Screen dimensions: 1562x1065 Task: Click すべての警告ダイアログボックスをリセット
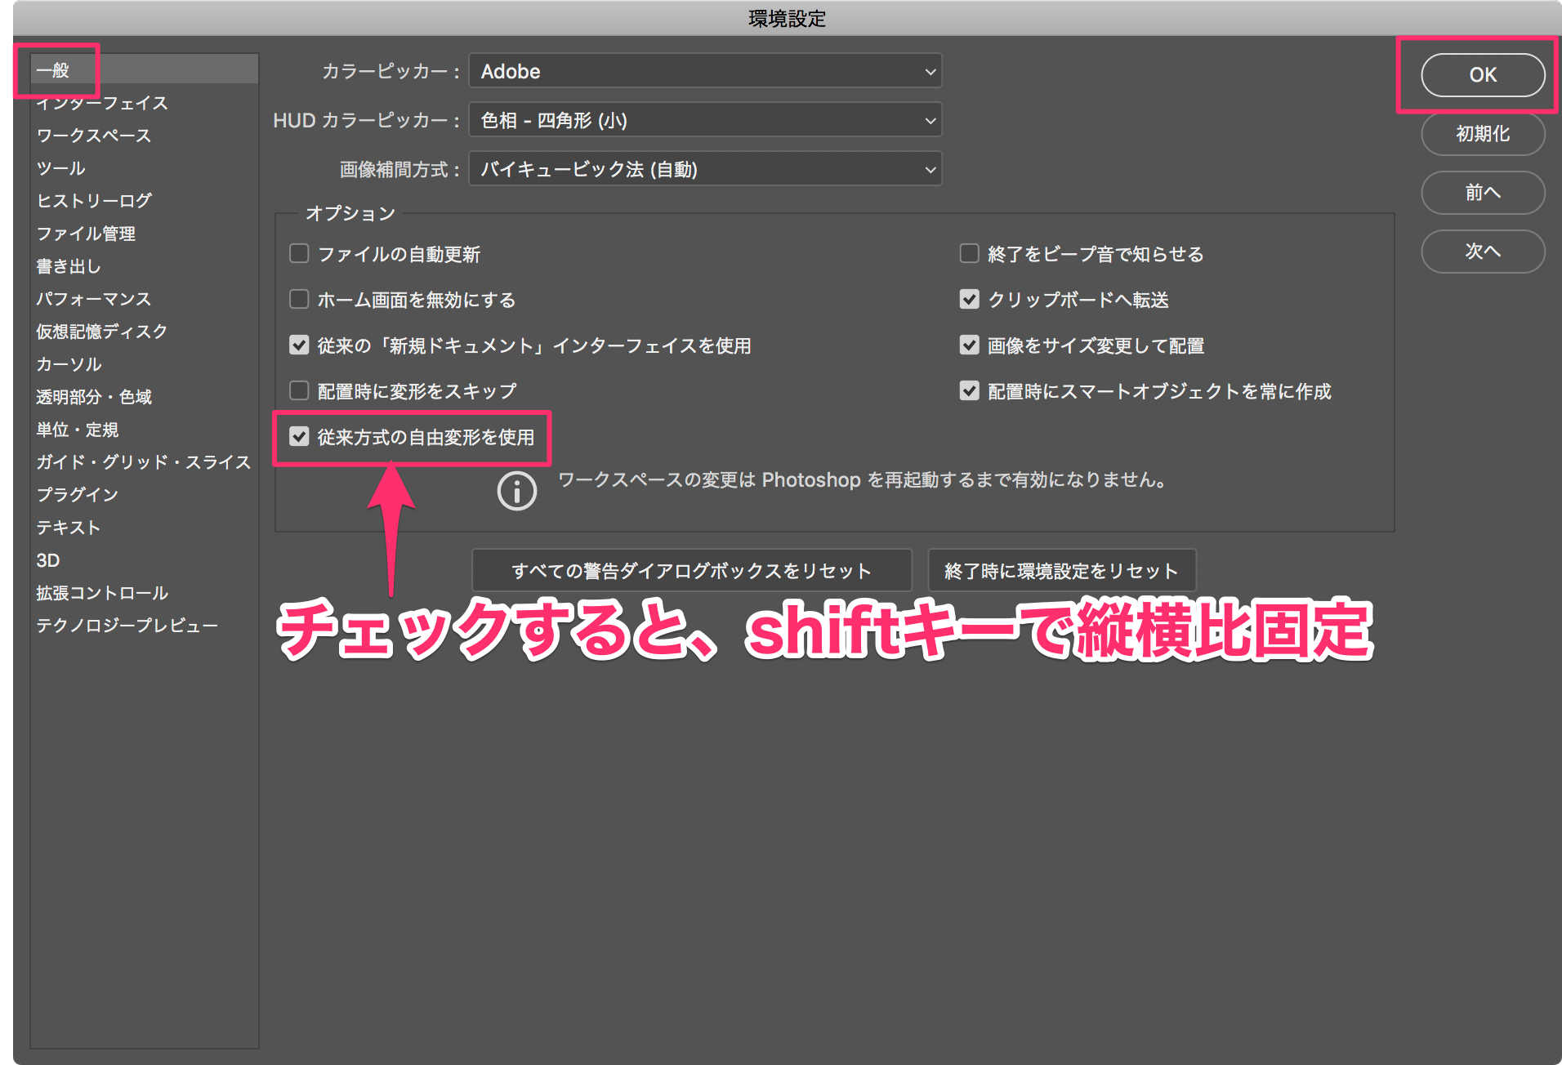[x=692, y=570]
